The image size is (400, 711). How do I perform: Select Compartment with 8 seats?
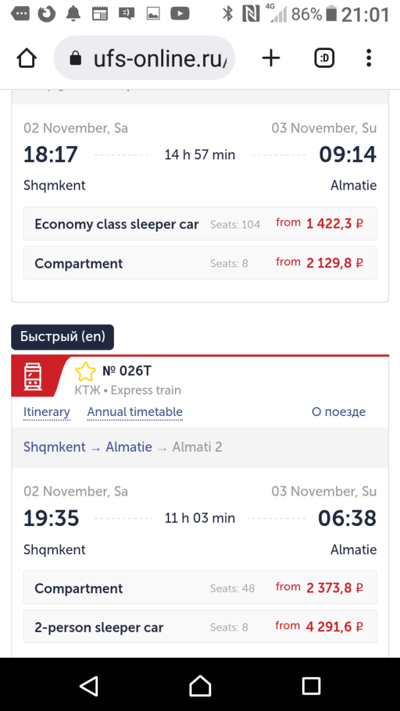click(200, 263)
